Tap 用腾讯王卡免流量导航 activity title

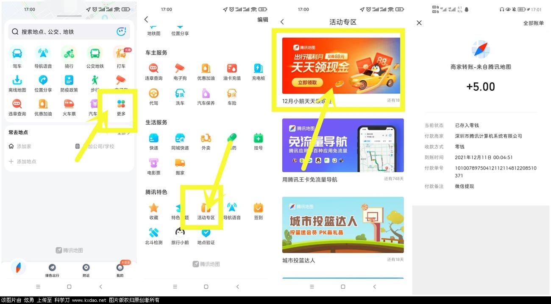pos(310,179)
